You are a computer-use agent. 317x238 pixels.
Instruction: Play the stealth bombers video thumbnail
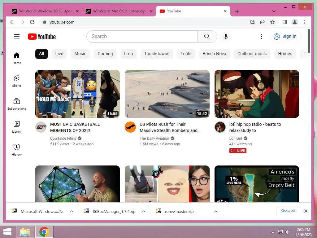(x=167, y=94)
